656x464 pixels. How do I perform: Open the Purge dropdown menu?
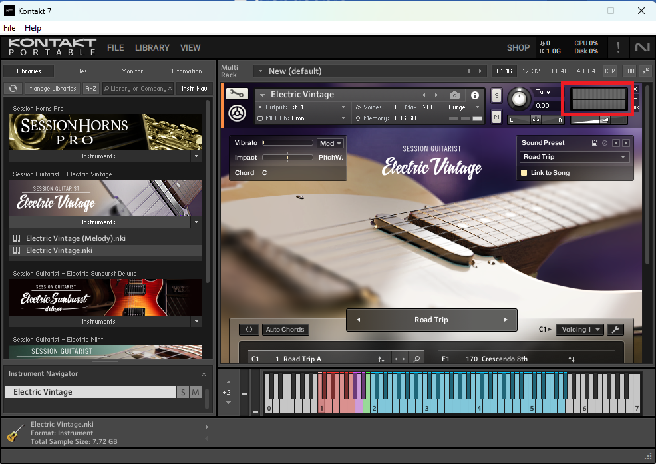[x=463, y=107]
